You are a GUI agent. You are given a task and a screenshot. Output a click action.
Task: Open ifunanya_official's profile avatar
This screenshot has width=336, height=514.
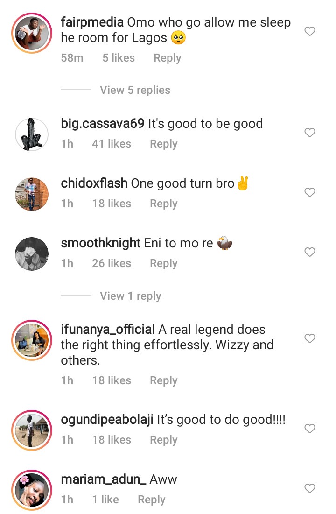(x=32, y=340)
